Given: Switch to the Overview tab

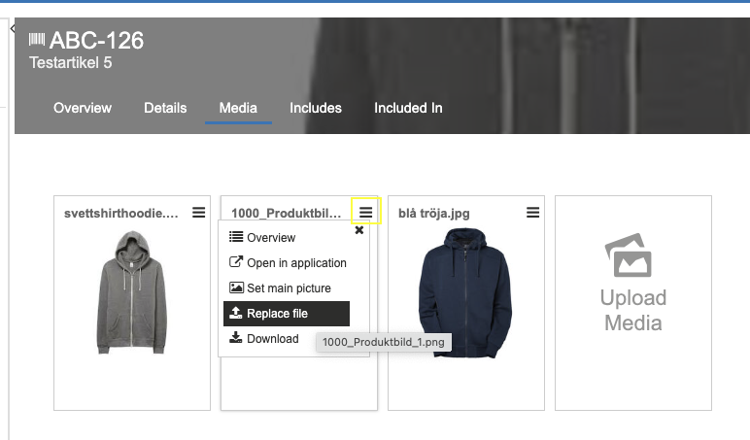Looking at the screenshot, I should click(x=83, y=108).
